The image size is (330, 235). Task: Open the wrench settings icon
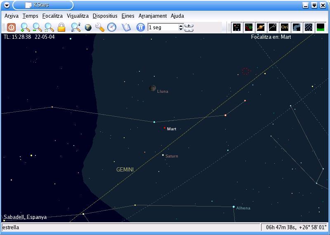coord(99,27)
